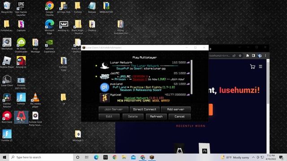The image size is (287, 161).
Task: Open the MRBEASTVID folder on desktop
Action: [106, 8]
